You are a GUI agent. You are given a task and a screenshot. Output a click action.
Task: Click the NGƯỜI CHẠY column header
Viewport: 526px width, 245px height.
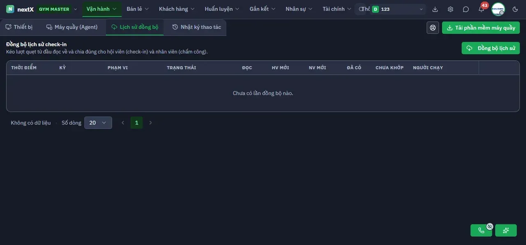pyautogui.click(x=428, y=68)
